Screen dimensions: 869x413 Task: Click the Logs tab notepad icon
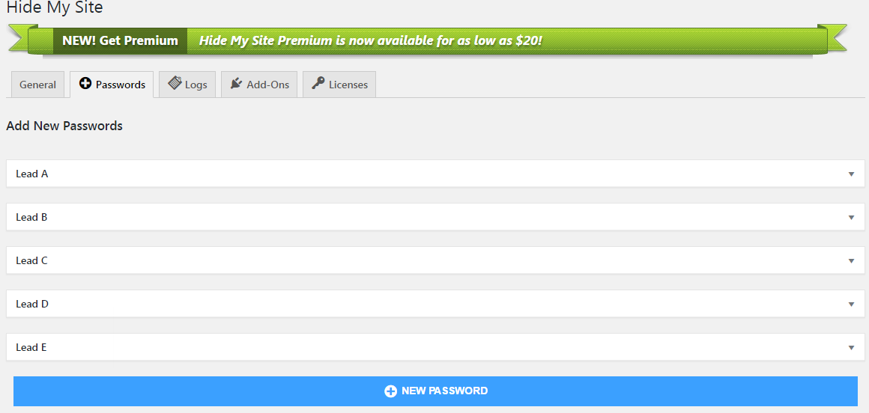[x=175, y=84]
